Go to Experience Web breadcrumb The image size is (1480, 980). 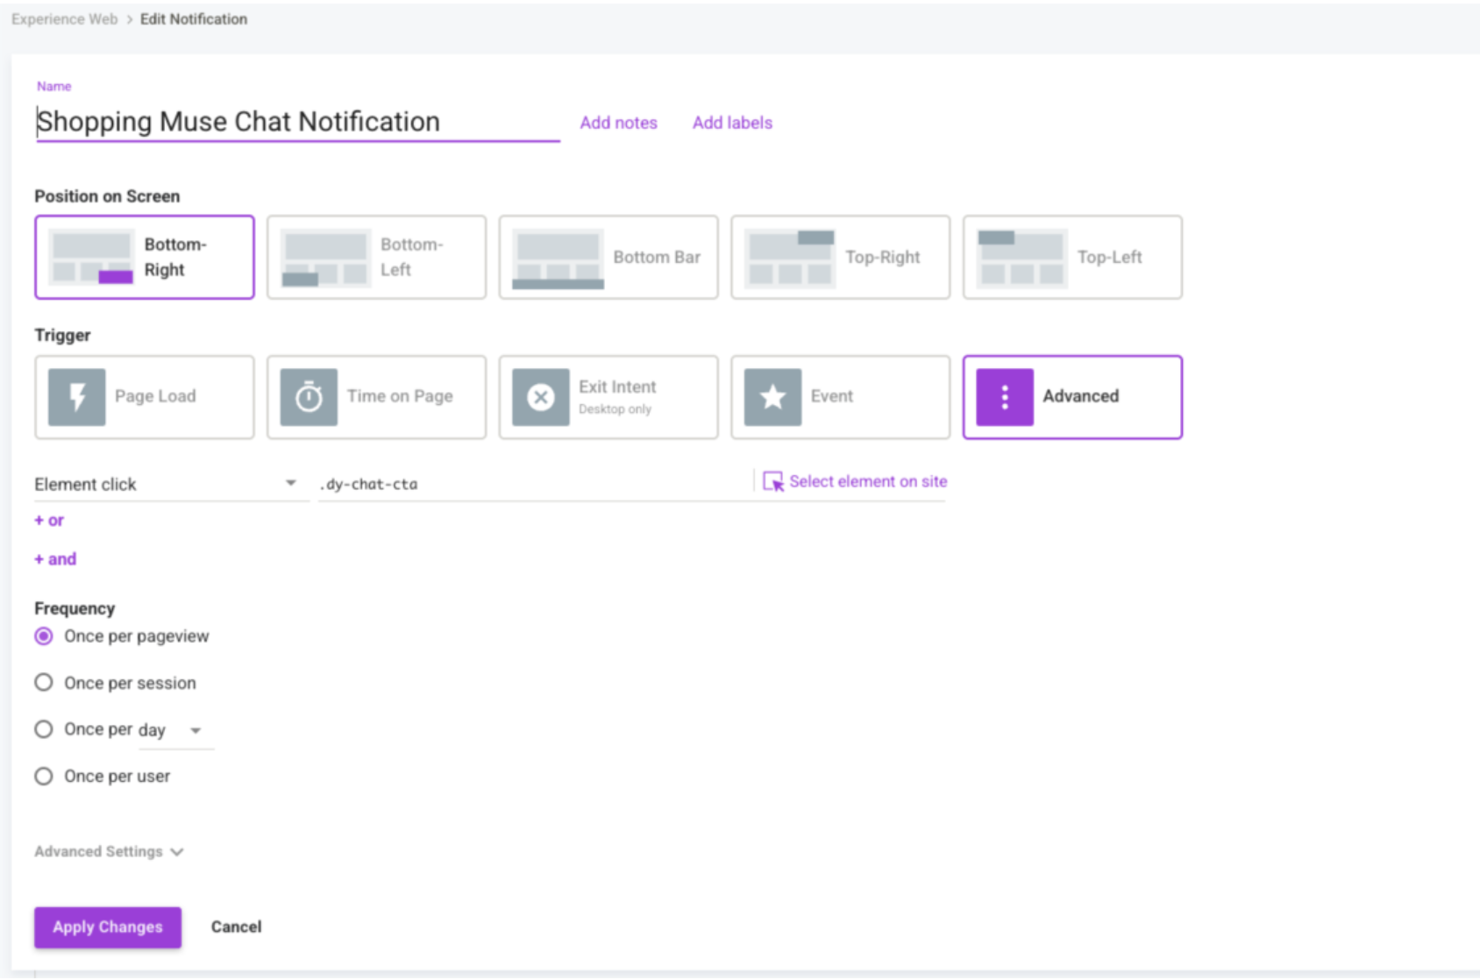coord(64,19)
